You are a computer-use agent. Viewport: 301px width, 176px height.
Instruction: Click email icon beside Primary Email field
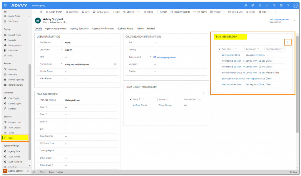[115, 64]
